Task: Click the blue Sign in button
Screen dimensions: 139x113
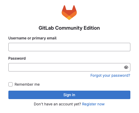Action: point(69,95)
